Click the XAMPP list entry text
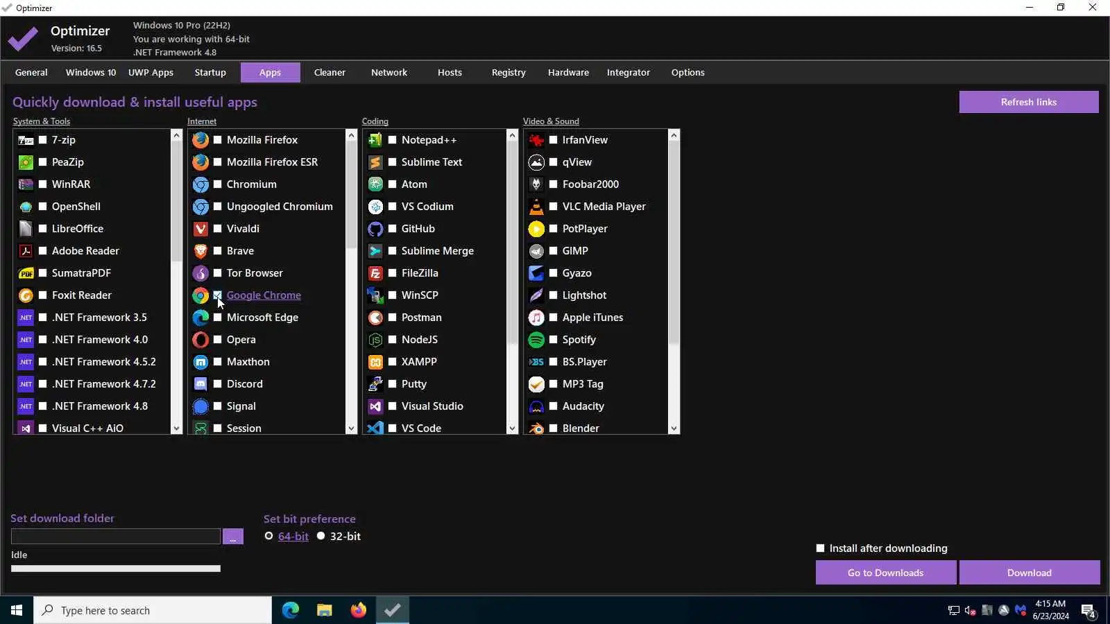Viewport: 1110px width, 624px height. point(419,362)
